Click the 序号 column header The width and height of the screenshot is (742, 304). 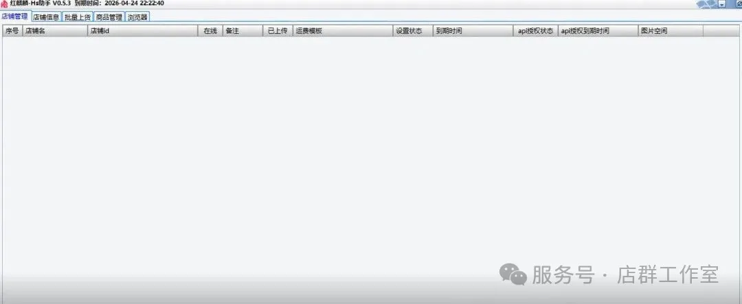tap(12, 31)
